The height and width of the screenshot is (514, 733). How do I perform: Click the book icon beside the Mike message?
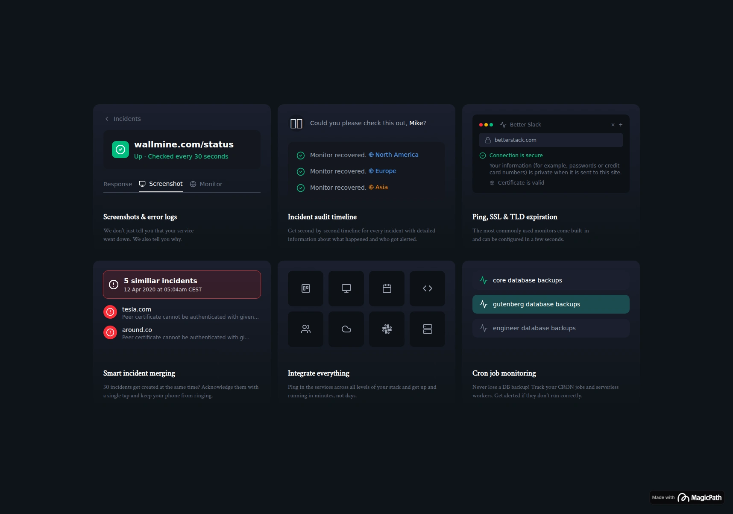296,123
